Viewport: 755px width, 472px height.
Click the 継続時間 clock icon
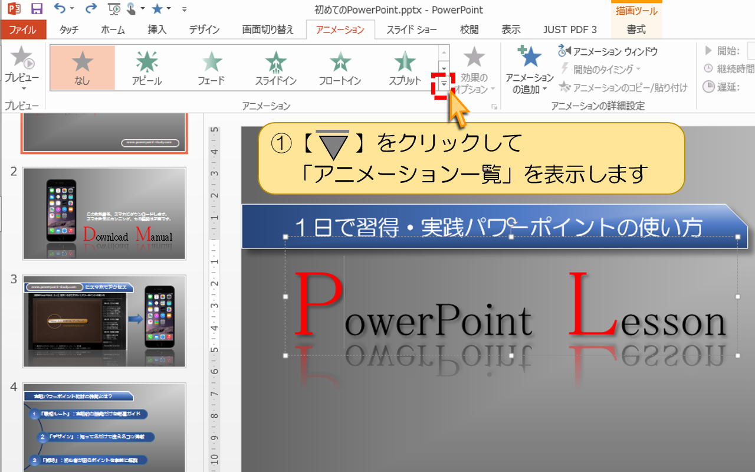pos(708,68)
